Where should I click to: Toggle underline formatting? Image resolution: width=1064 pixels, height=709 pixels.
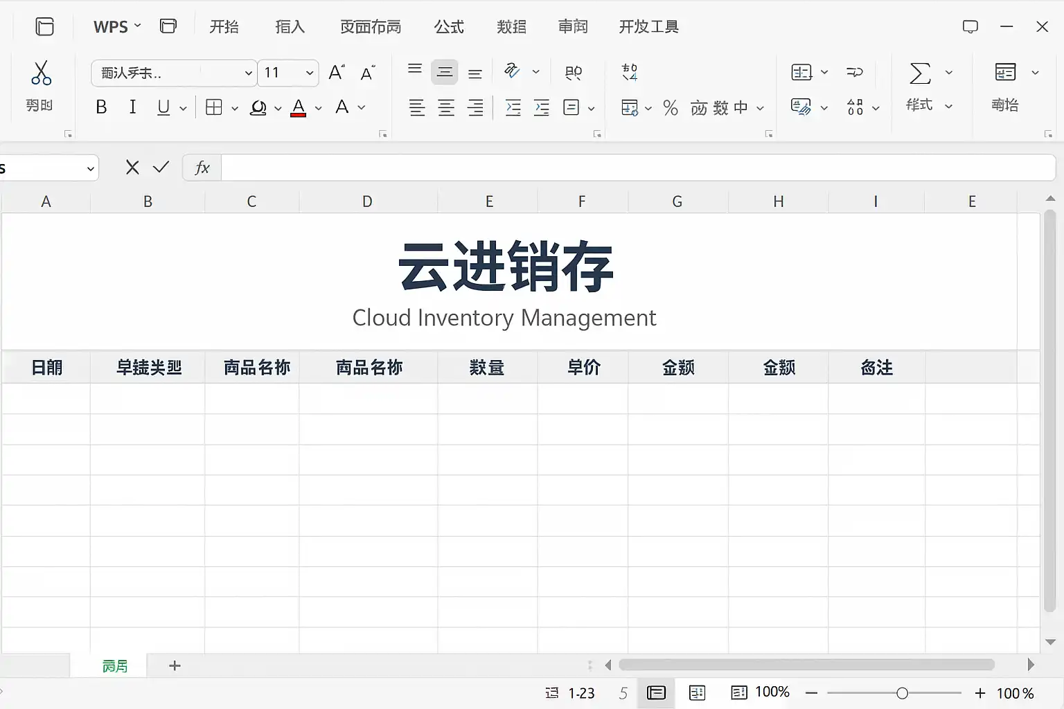[163, 107]
